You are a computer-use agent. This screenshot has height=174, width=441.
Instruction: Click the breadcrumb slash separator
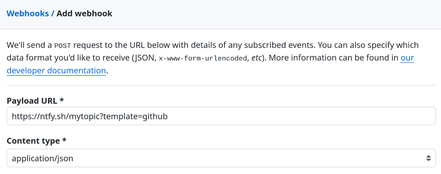[53, 14]
